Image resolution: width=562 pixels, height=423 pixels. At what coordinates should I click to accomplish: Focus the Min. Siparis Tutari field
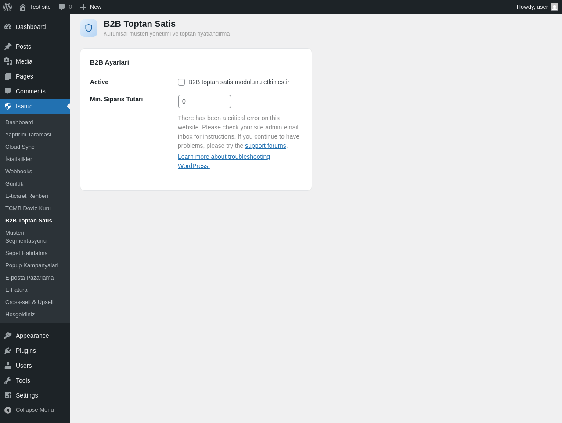coord(205,101)
